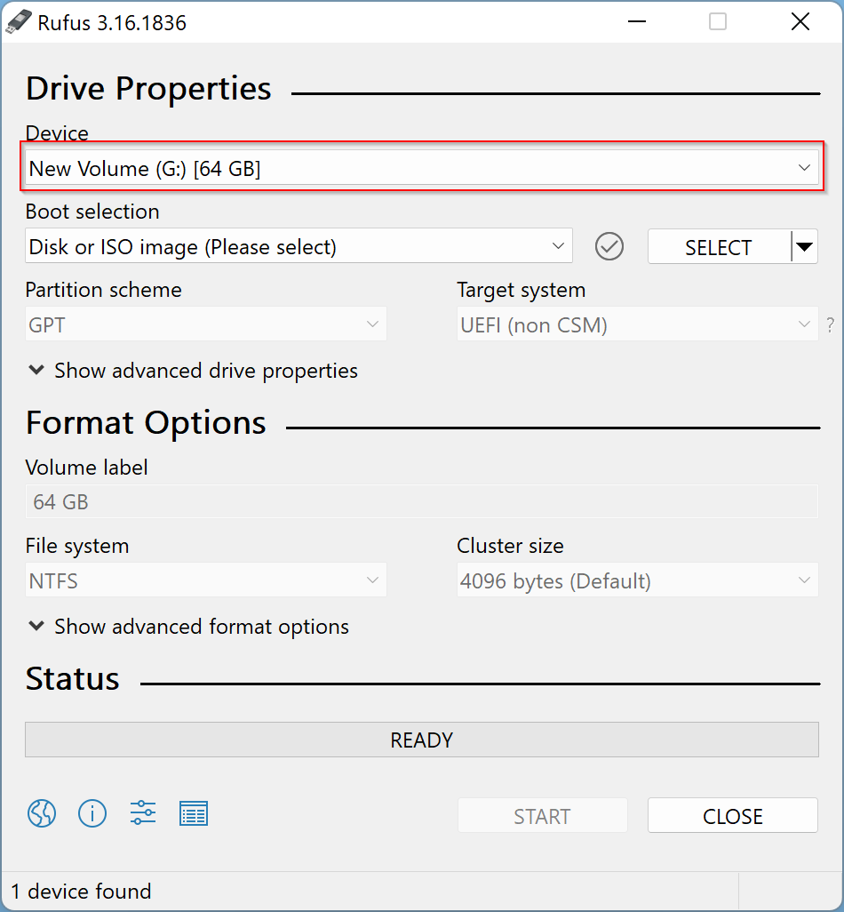Click the START button
Screen dimensions: 844x912
click(x=542, y=815)
